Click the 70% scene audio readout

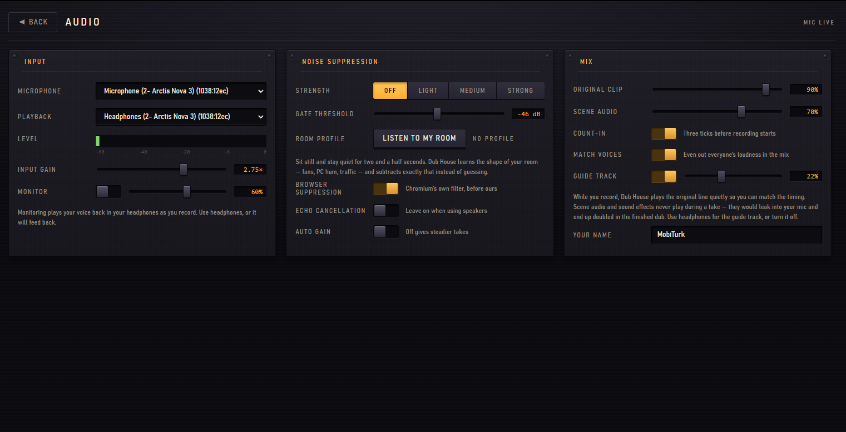pyautogui.click(x=806, y=112)
